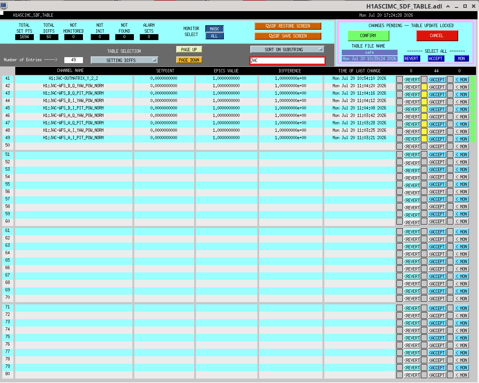Check the revert checkbox for row 41
The width and height of the screenshot is (479, 383).
(400, 79)
